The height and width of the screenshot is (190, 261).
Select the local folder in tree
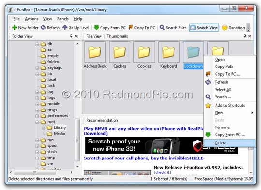point(52,79)
